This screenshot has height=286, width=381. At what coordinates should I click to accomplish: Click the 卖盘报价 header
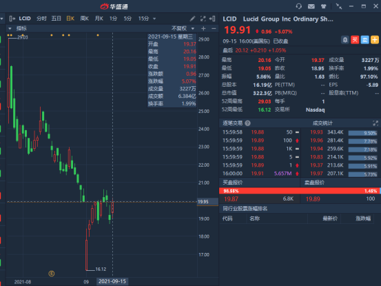point(314,183)
